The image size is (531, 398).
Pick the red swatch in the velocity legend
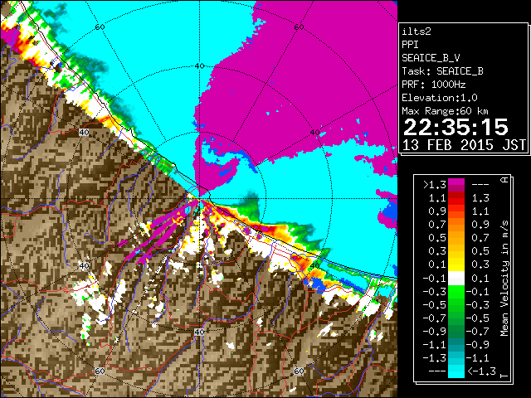(455, 198)
